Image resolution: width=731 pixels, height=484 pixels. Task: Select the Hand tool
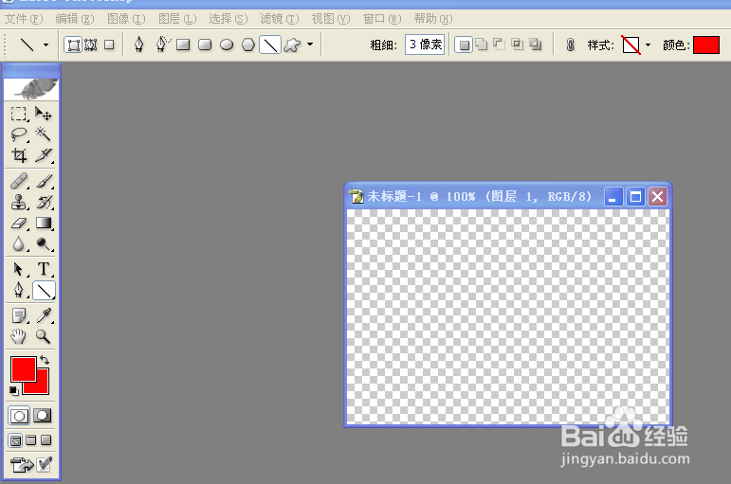click(19, 336)
